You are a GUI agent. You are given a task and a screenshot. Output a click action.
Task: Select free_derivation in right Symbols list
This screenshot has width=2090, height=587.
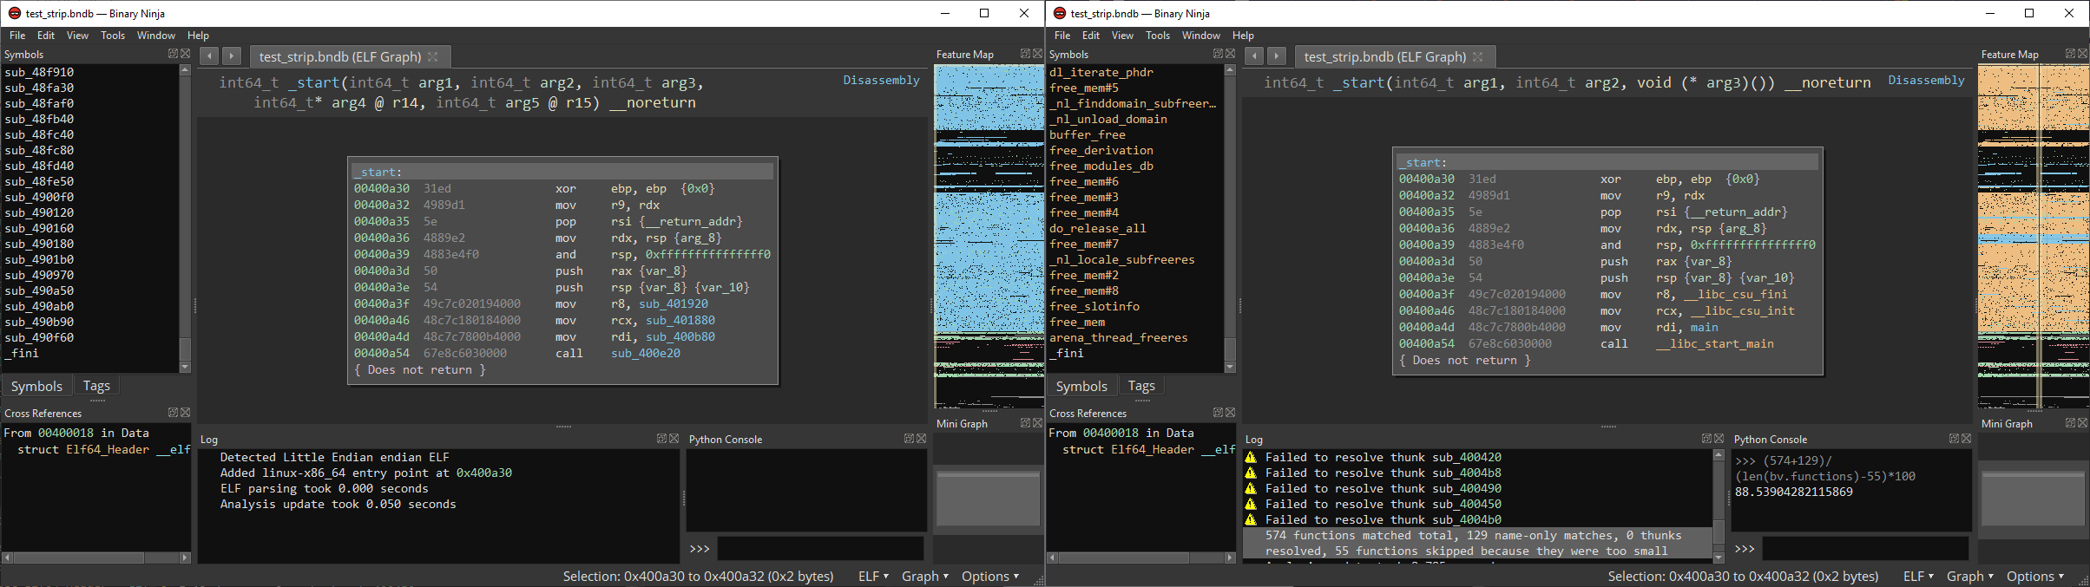1101,150
